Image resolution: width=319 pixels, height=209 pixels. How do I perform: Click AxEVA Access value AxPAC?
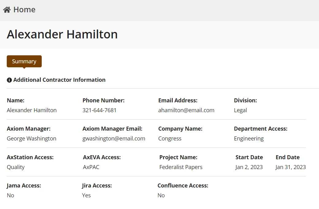click(x=91, y=167)
